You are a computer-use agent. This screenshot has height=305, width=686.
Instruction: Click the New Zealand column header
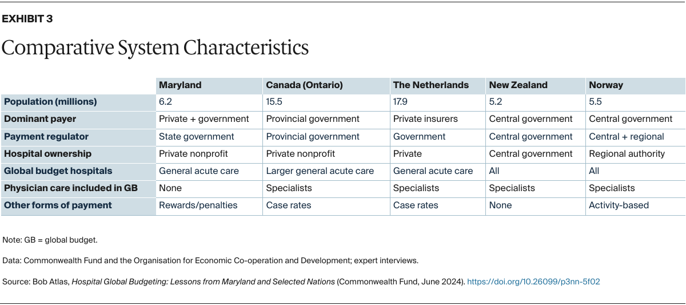click(x=518, y=85)
